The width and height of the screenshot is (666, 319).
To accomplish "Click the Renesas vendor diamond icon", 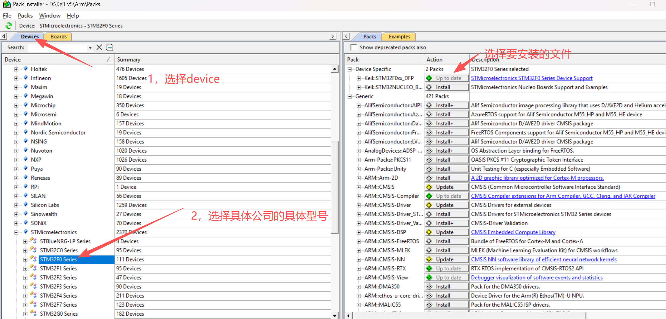I will (x=26, y=177).
